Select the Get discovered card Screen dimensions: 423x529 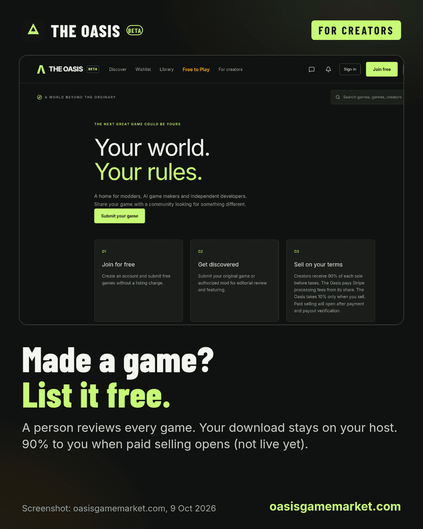[235, 281]
